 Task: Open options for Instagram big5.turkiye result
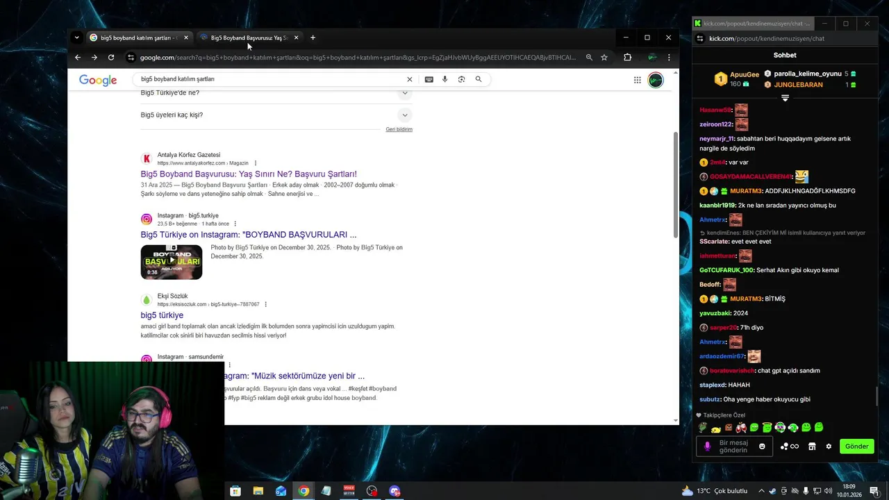(x=235, y=224)
